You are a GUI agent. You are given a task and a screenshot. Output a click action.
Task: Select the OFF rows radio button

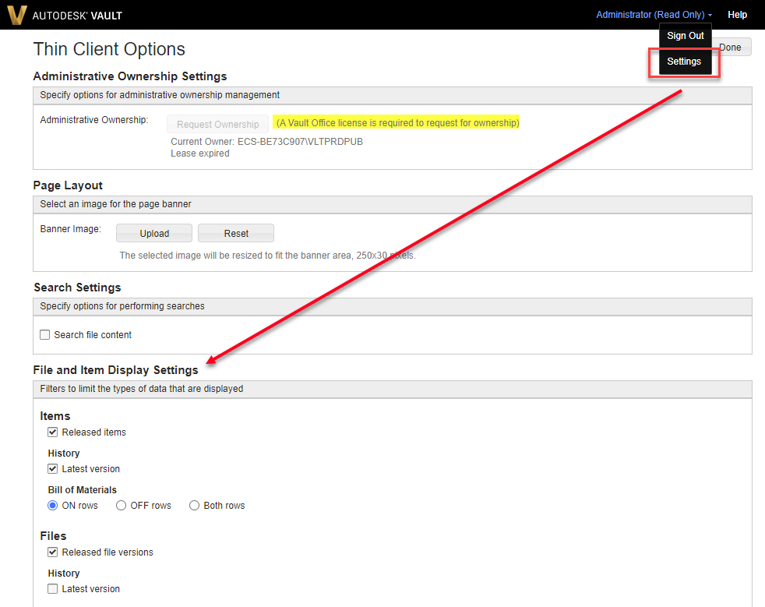point(121,505)
